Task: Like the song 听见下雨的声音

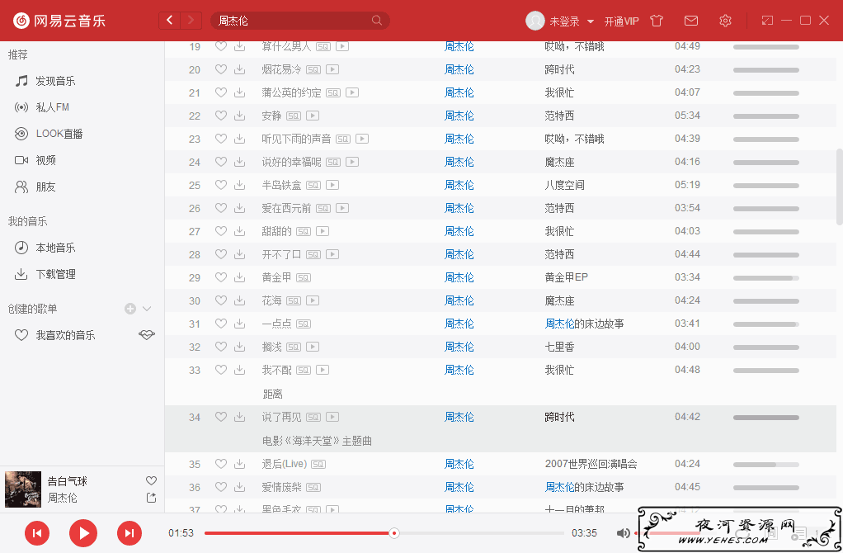Action: point(221,139)
